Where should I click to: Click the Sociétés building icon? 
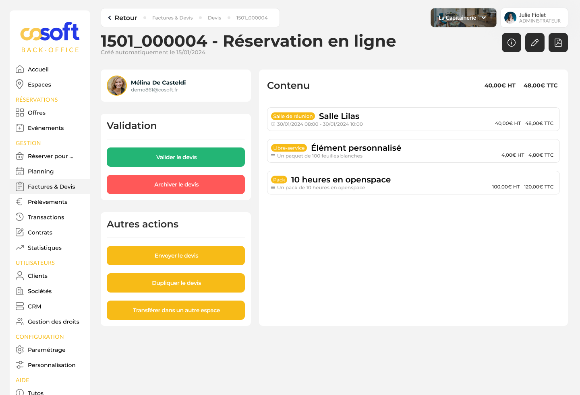pos(20,291)
